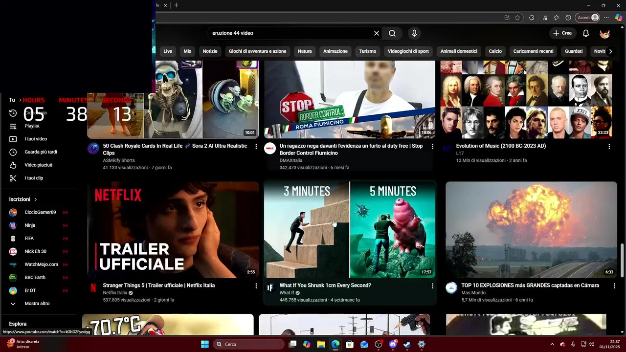
Task: Select Videogiochi di sport chip
Action: click(408, 51)
